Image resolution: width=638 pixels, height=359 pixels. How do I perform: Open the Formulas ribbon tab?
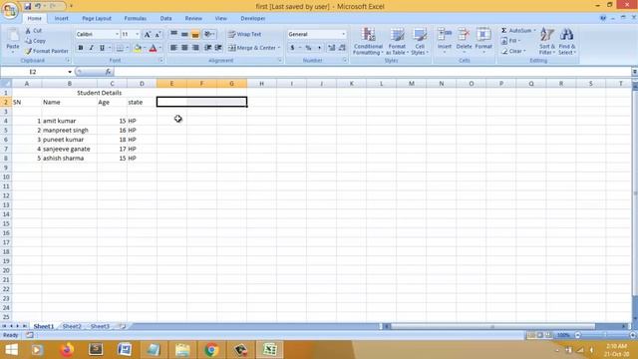coord(136,18)
